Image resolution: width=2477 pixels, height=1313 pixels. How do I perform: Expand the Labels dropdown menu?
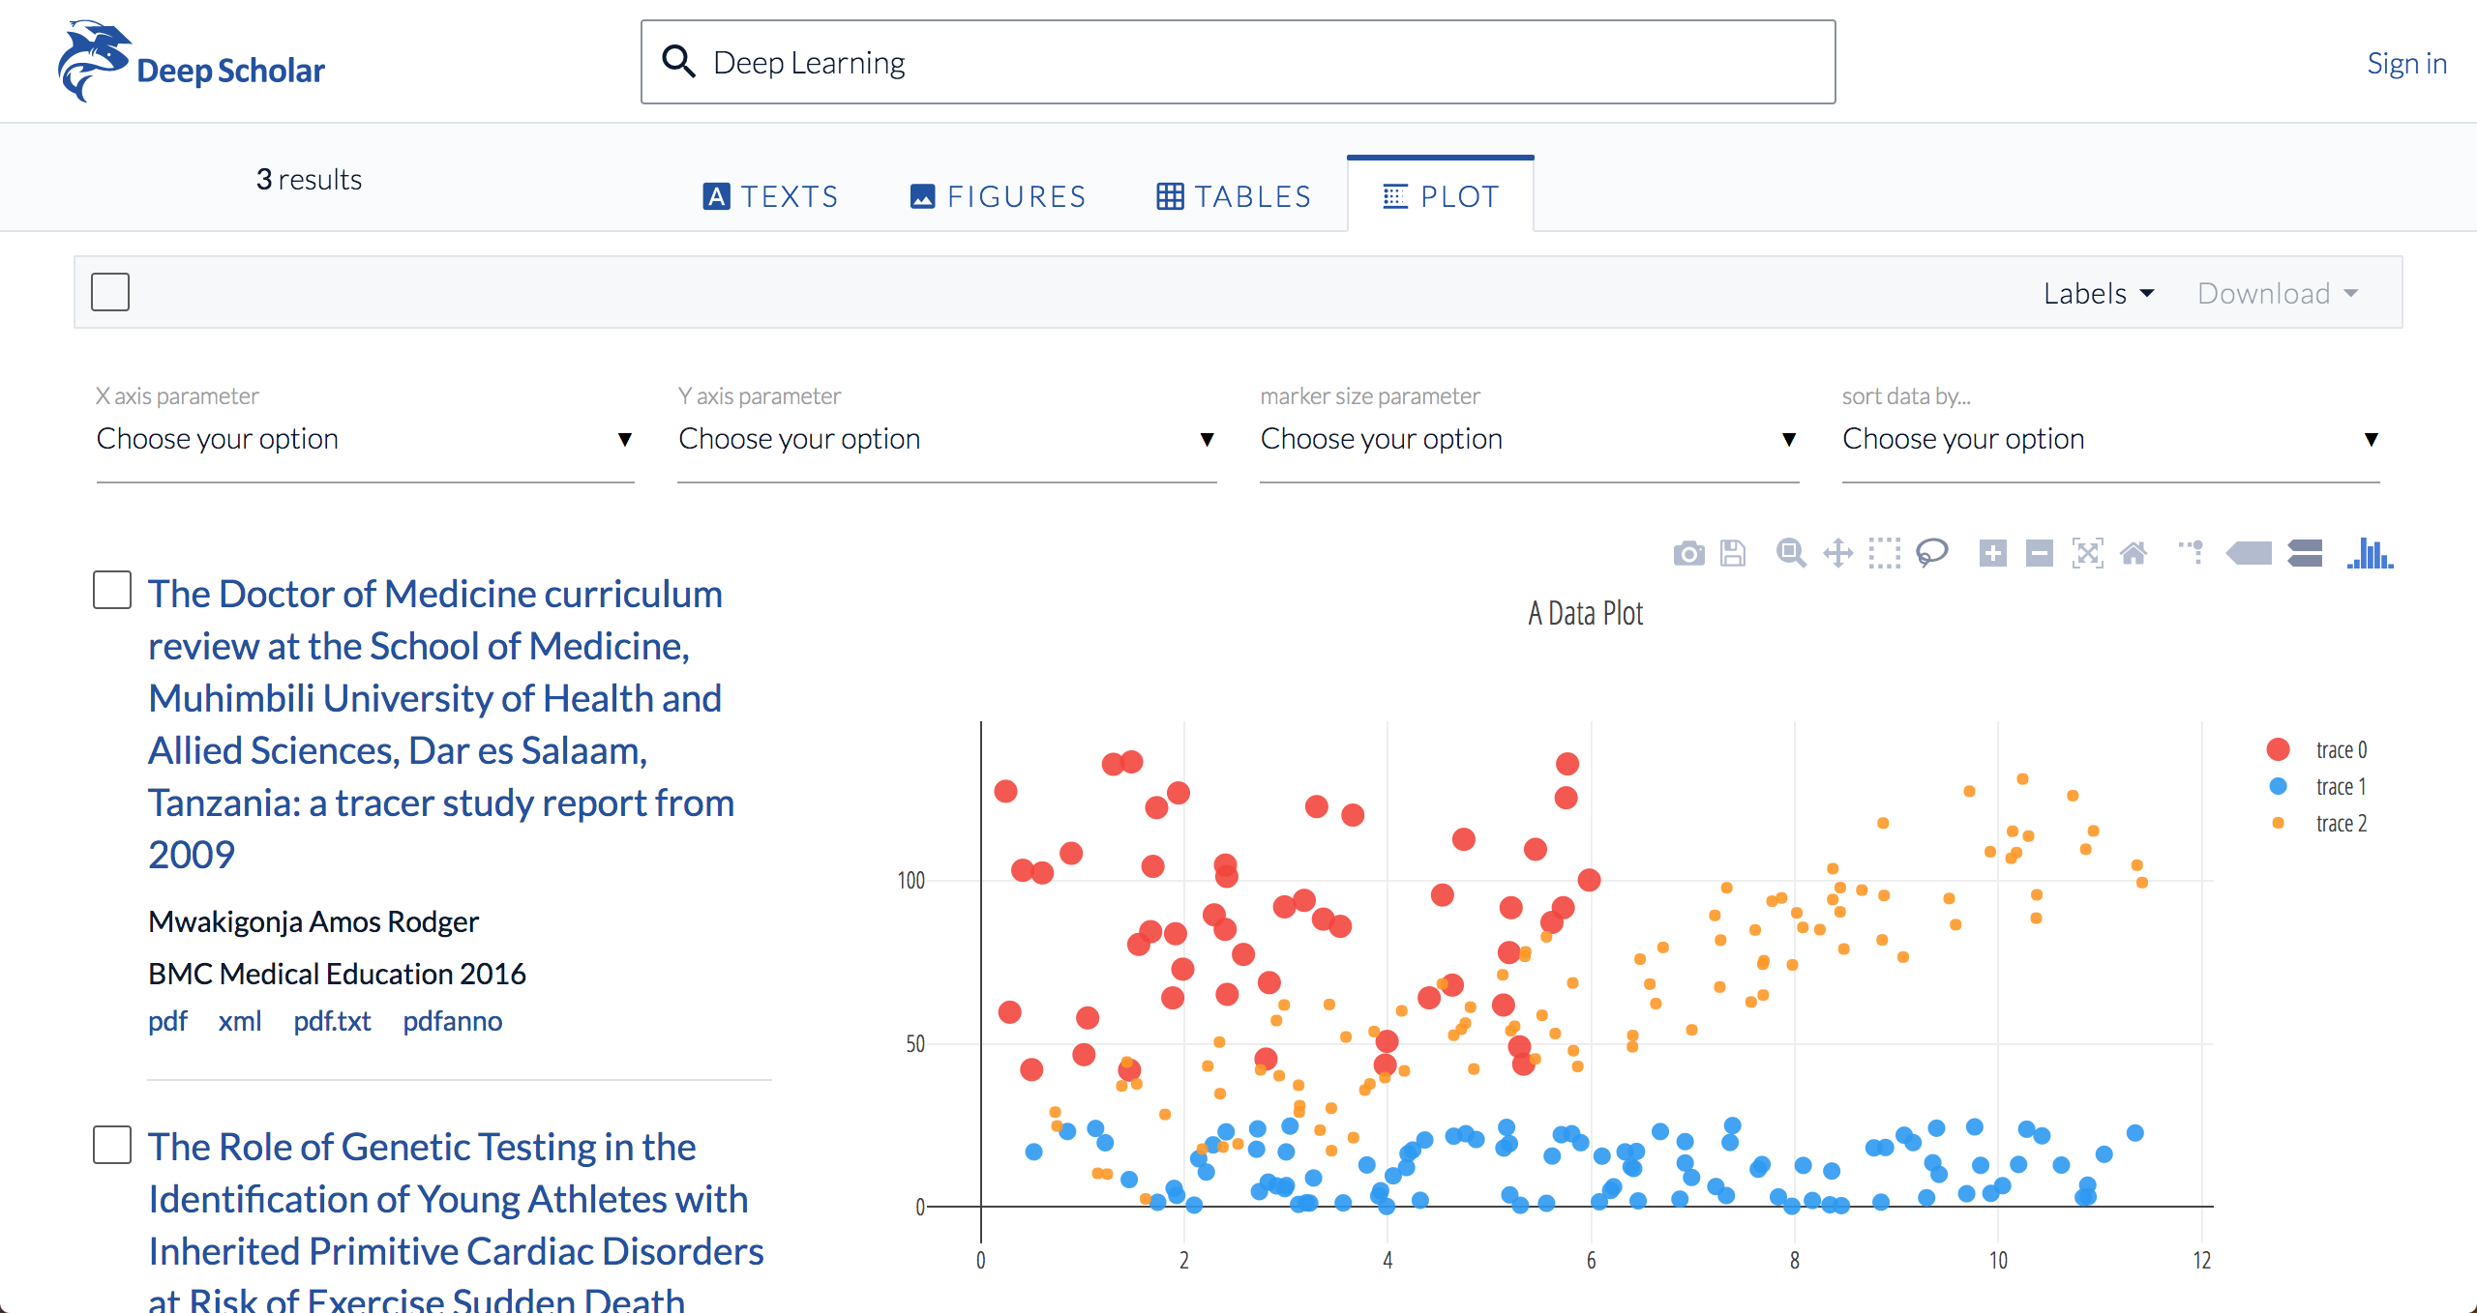[2098, 293]
